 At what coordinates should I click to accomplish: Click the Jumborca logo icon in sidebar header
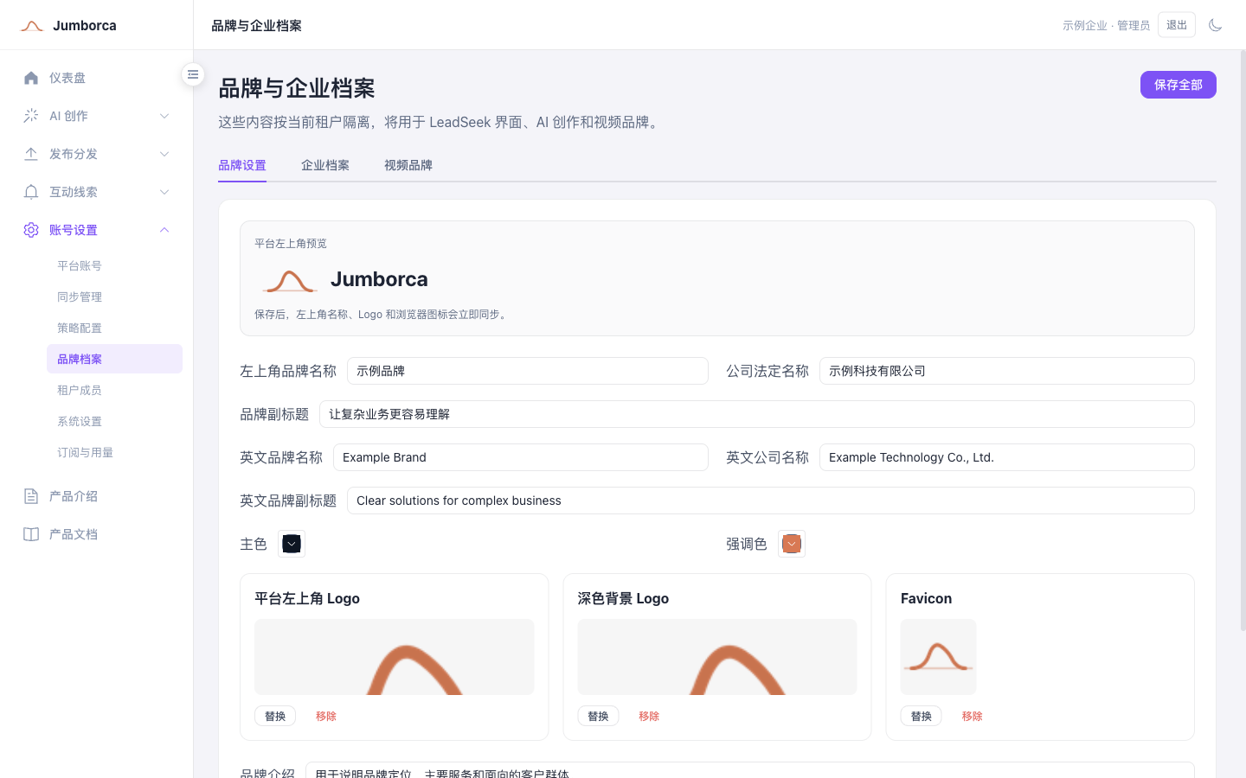coord(32,26)
